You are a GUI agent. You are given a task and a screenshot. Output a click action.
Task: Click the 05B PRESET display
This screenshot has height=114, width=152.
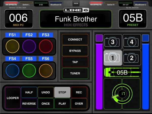[132, 19]
